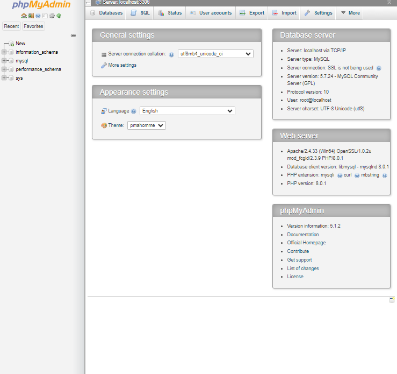This screenshot has height=374, width=397.
Task: Click the performance_schema database icon
Action: (x=11, y=69)
